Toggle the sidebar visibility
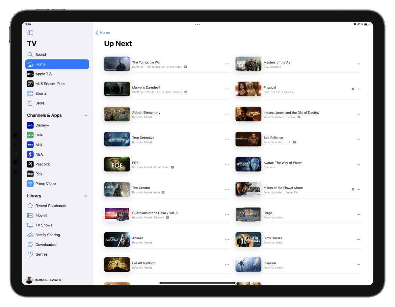395x307 pixels. 30,33
